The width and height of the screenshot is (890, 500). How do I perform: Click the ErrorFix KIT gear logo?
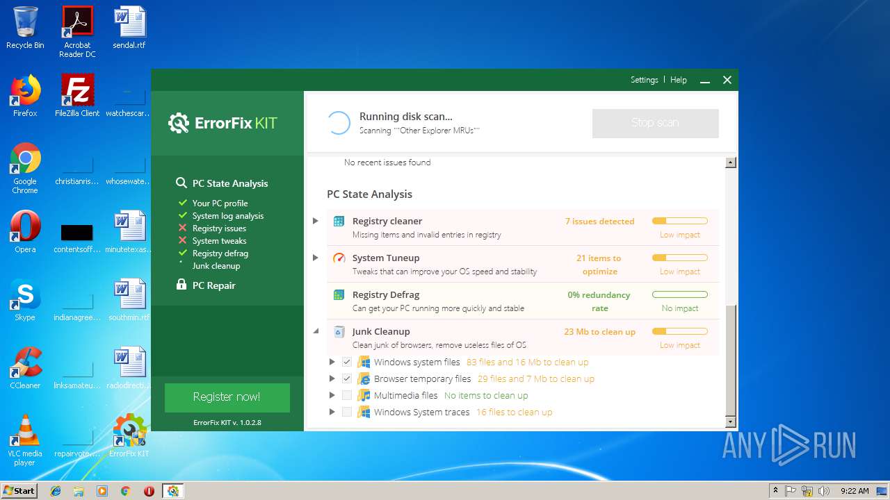tap(179, 124)
